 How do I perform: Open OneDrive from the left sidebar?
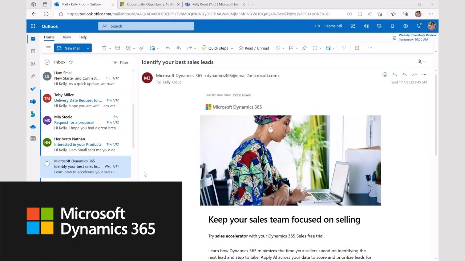tap(33, 127)
